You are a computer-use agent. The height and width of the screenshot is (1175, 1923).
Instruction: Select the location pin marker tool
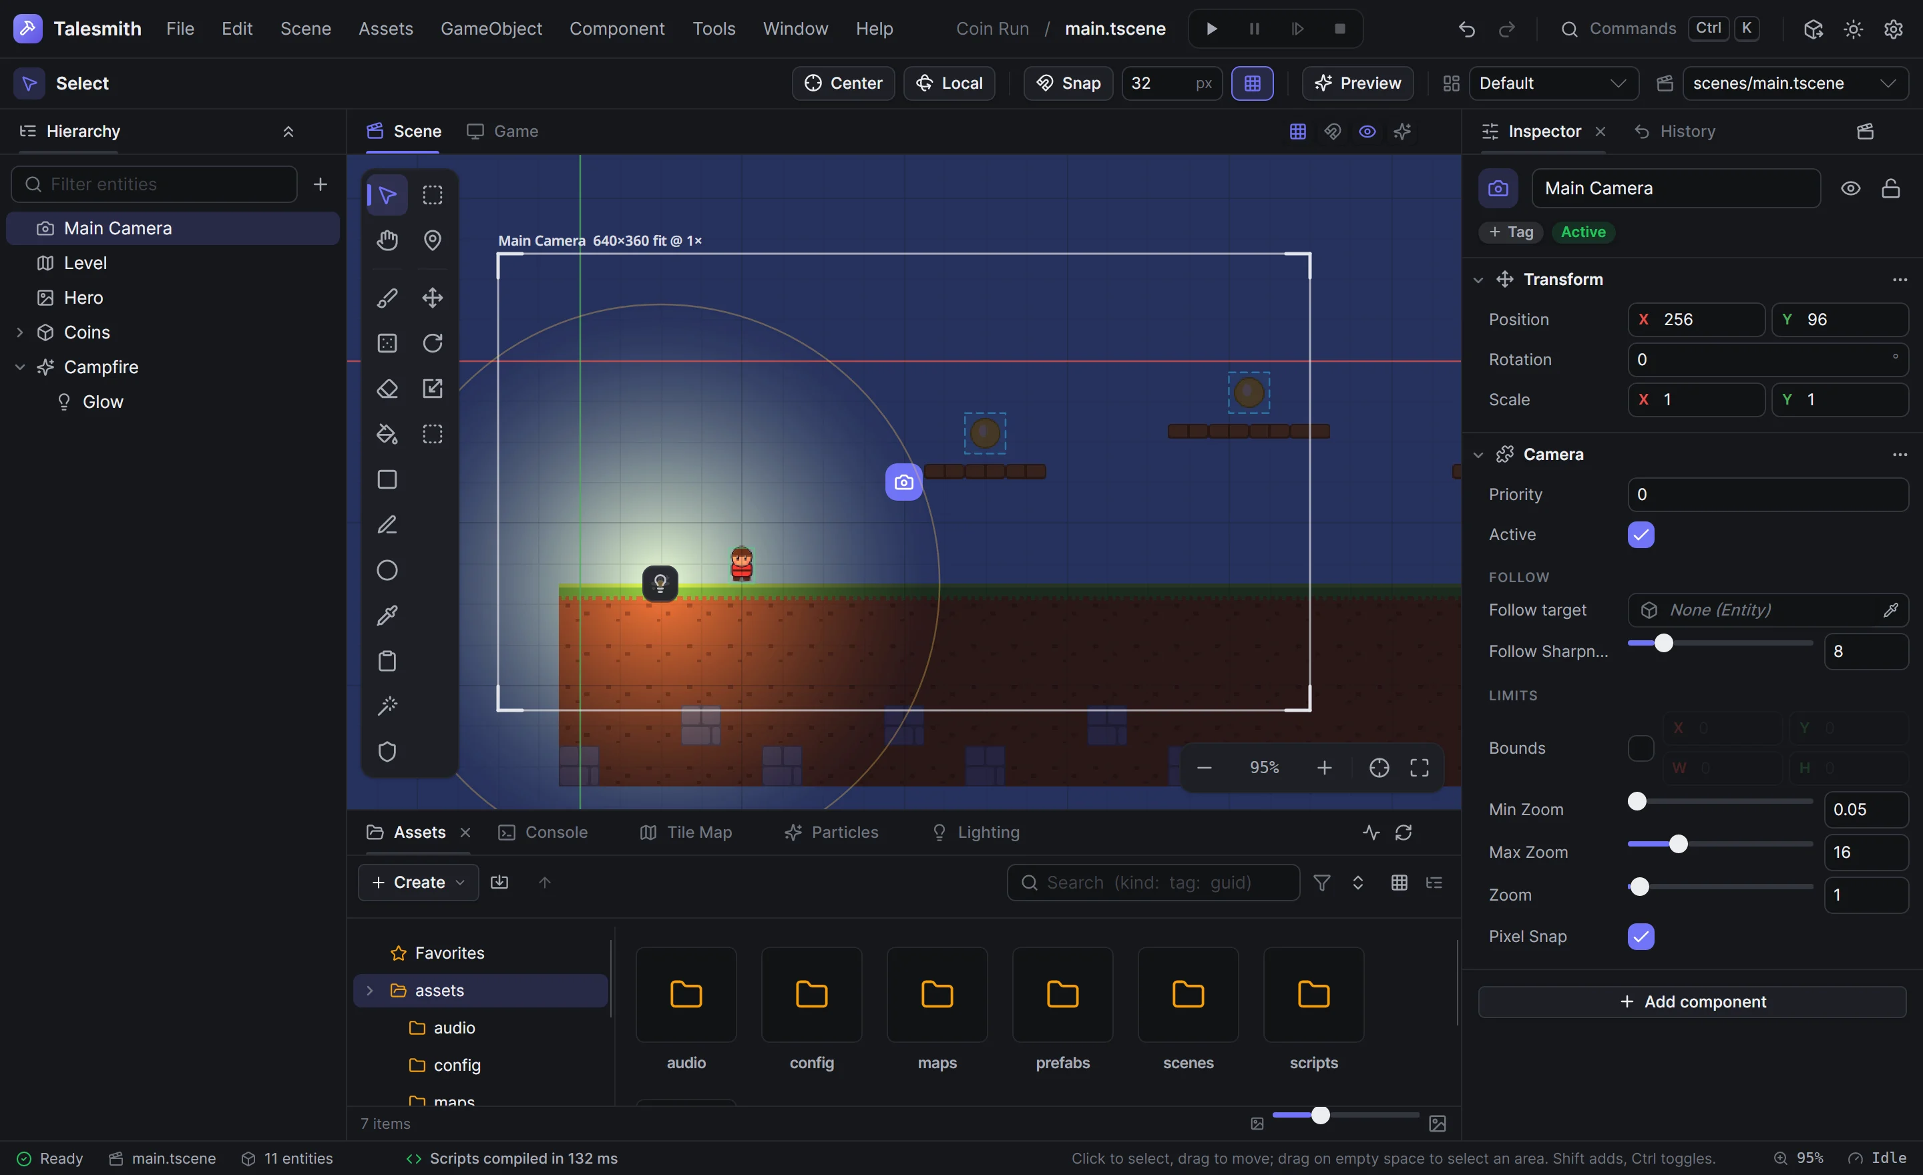433,240
